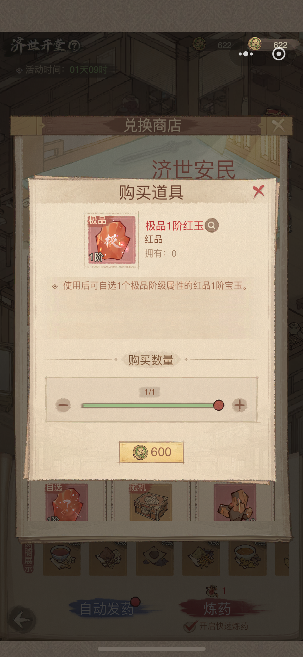The image size is (303, 657).
Task: Toggle the 开启快速炼药 checkbox
Action: pyautogui.click(x=190, y=626)
